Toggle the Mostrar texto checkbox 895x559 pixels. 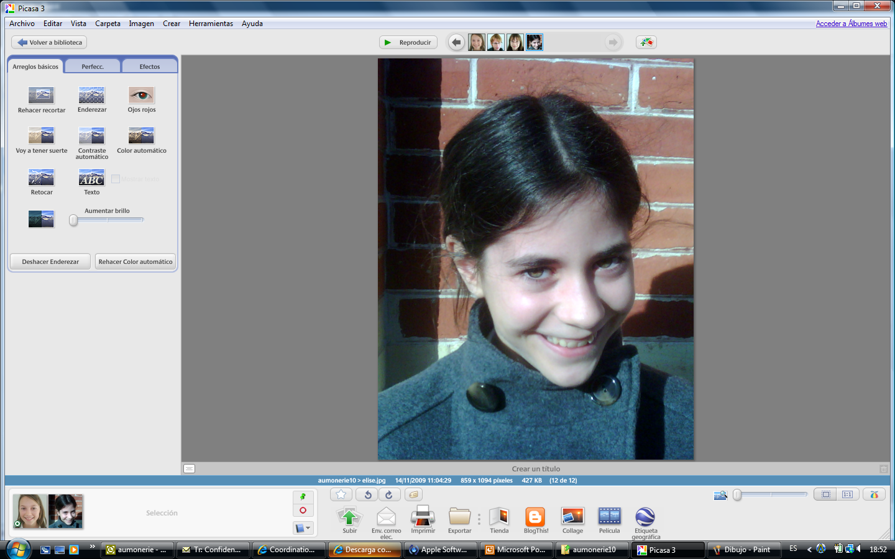click(x=116, y=179)
